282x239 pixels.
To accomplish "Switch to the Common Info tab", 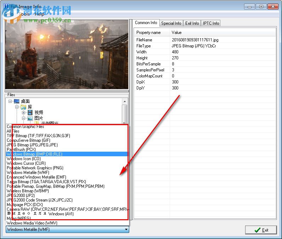I will [146, 23].
